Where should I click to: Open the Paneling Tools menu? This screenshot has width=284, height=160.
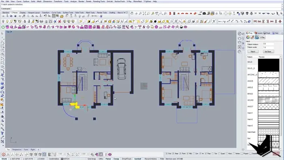point(99,1)
